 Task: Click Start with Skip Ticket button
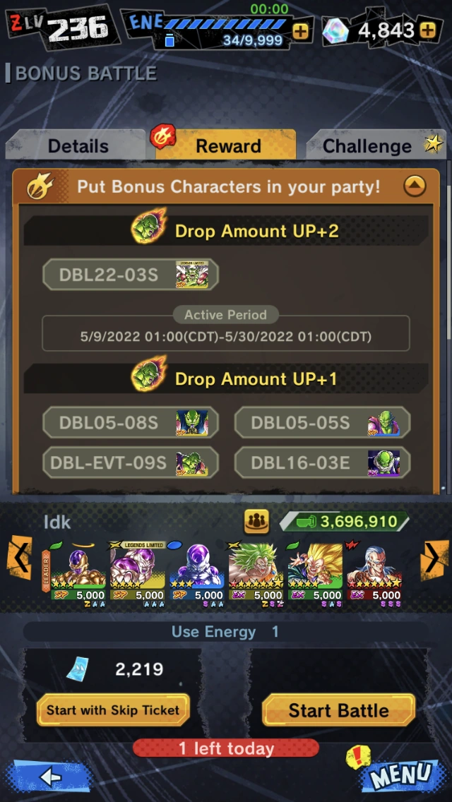tap(113, 710)
